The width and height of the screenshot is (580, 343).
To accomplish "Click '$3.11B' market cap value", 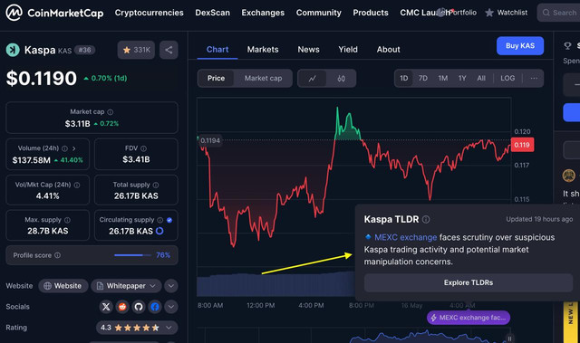I will [77, 124].
